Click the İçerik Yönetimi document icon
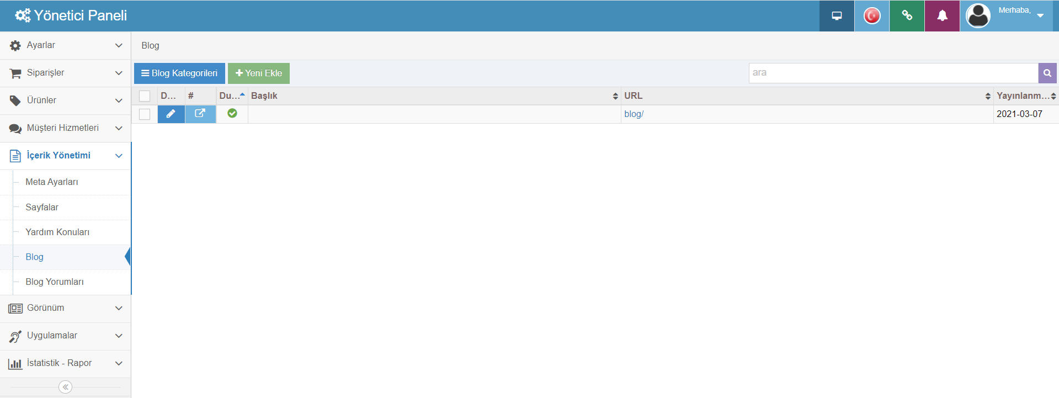1059x398 pixels. click(15, 156)
